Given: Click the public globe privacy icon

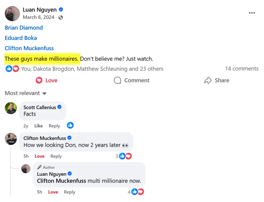Looking at the screenshot, I should [x=61, y=17].
